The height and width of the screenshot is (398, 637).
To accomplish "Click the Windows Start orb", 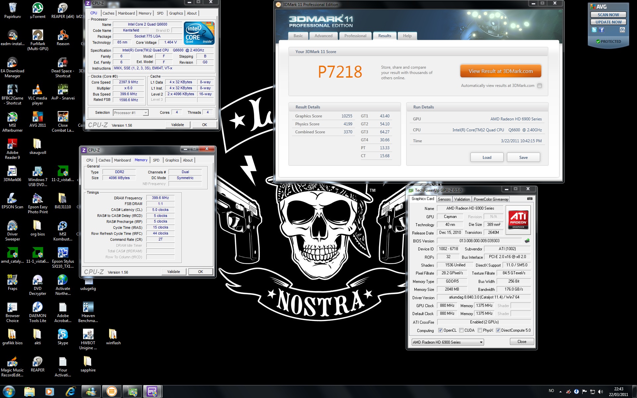I will coord(9,392).
